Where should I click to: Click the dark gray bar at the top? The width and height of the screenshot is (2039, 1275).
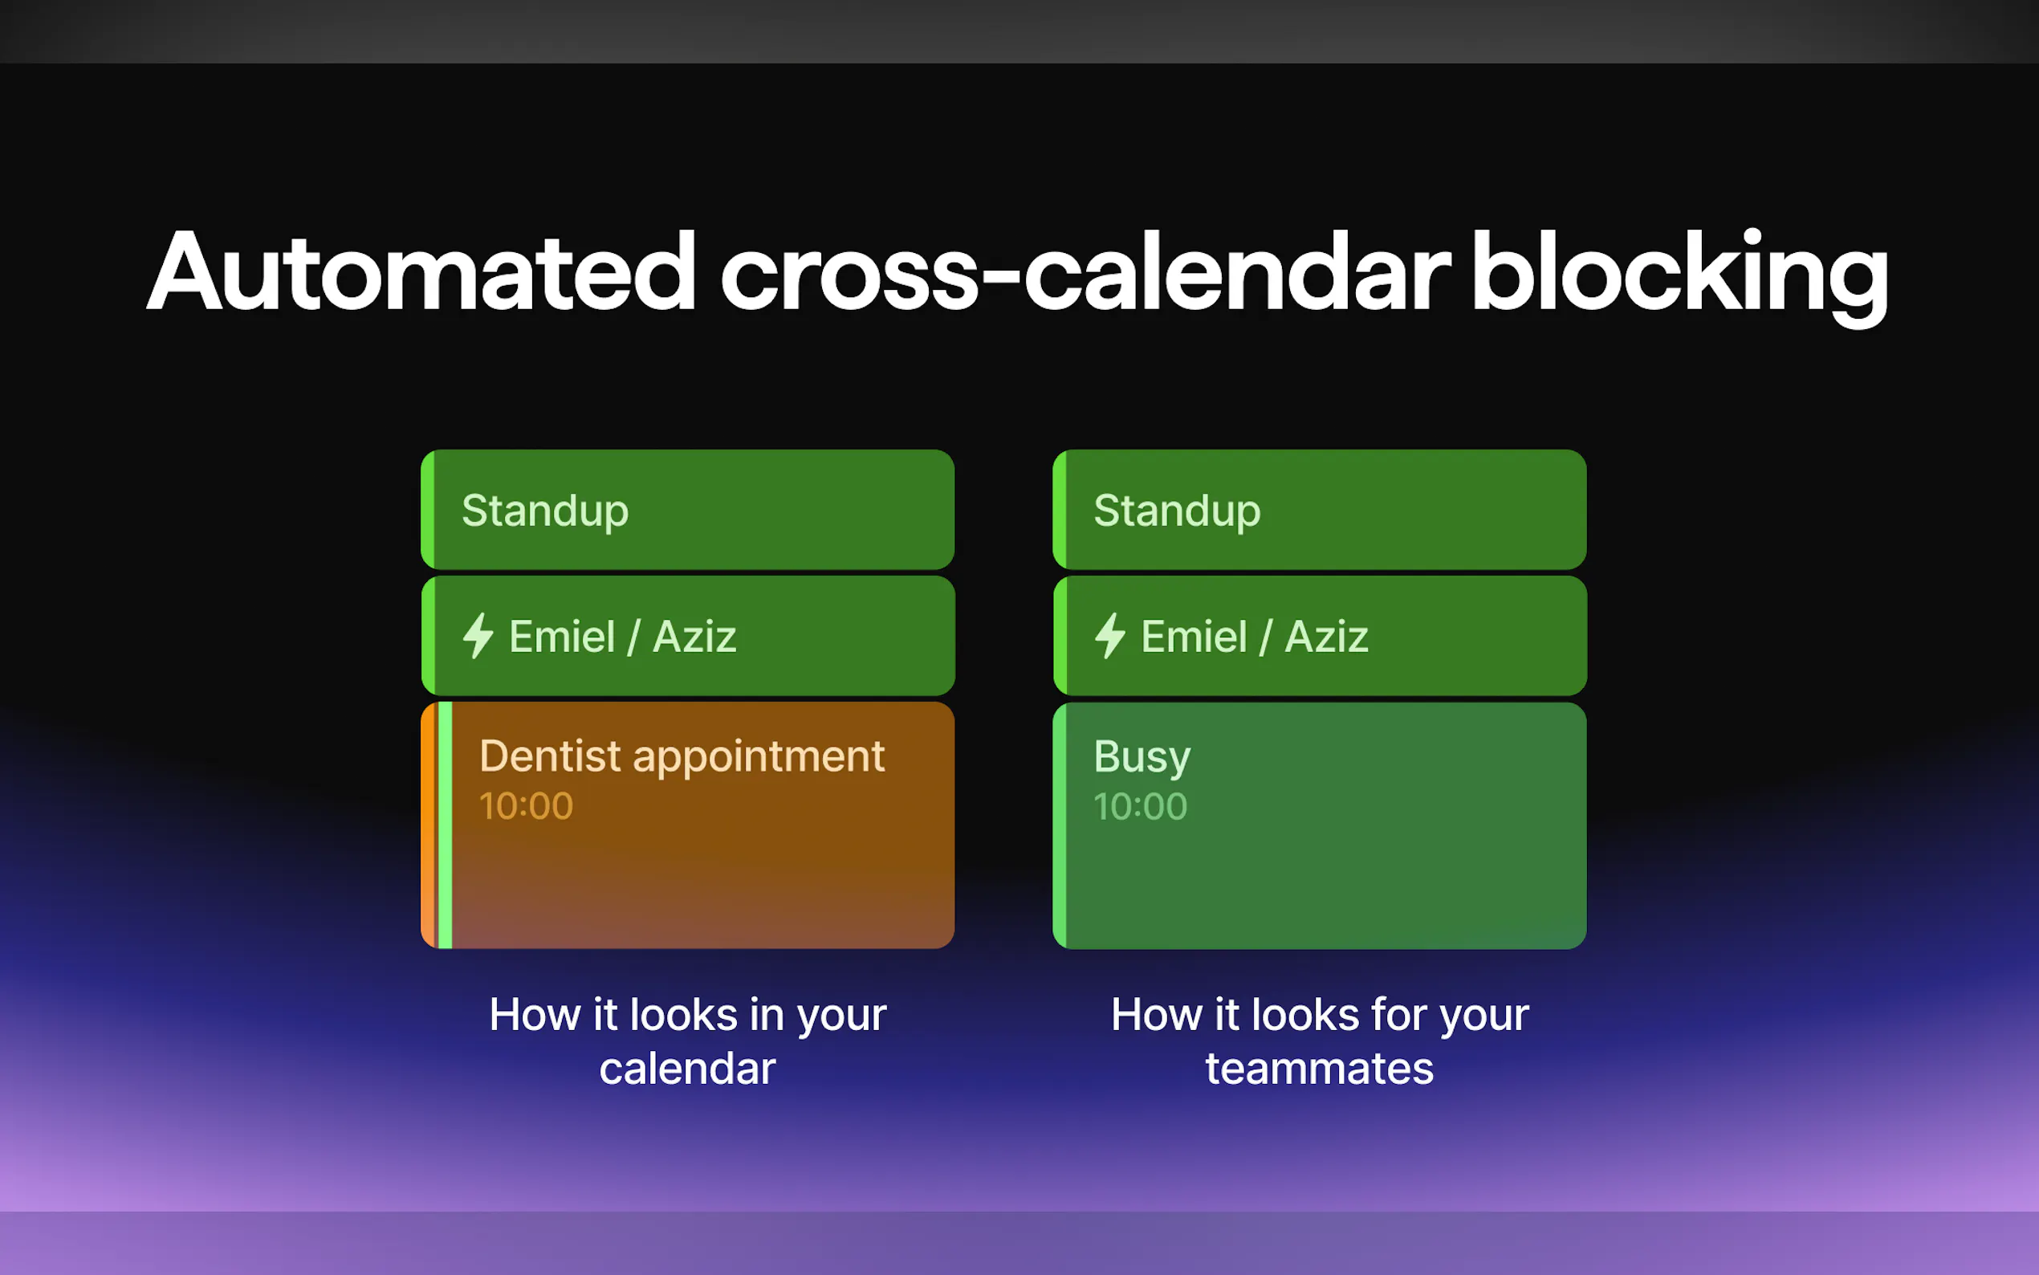1019,31
